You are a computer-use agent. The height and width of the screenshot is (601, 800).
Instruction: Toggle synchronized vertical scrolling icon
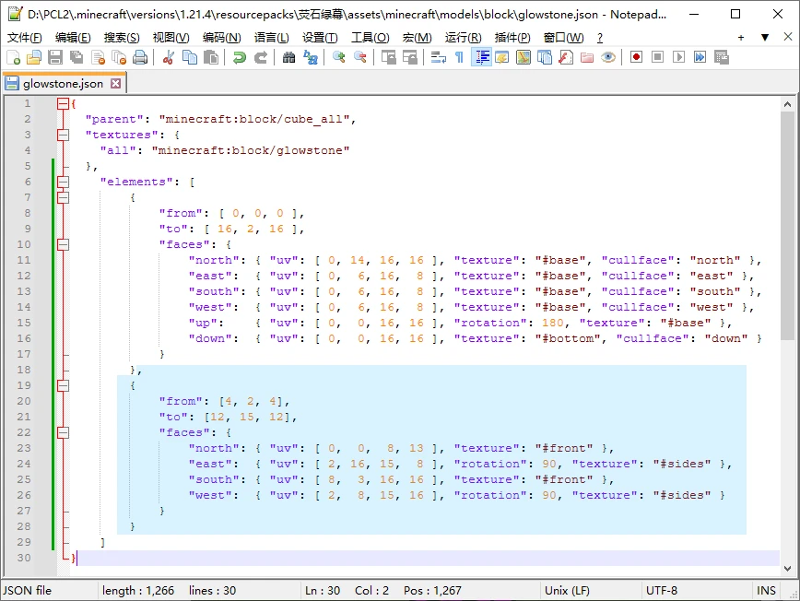[388, 57]
